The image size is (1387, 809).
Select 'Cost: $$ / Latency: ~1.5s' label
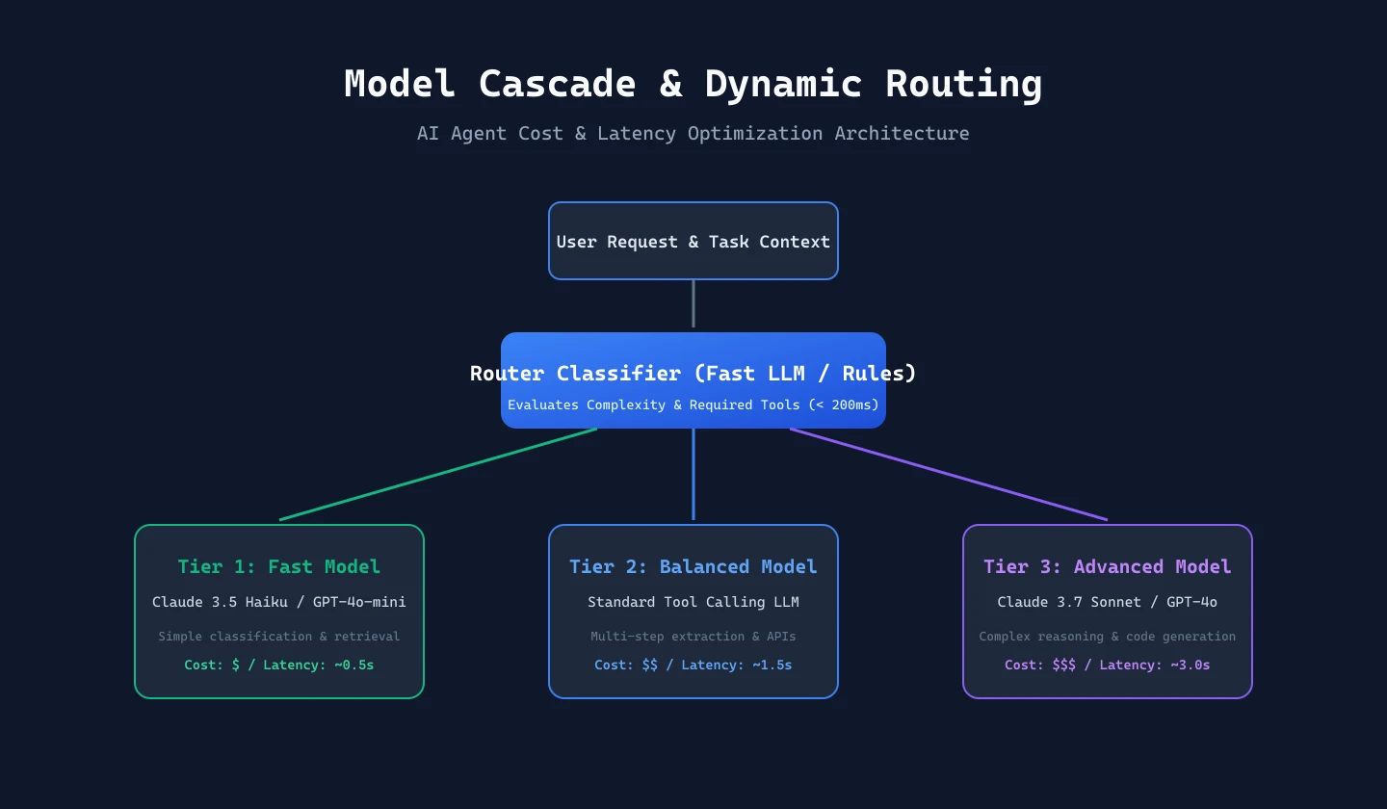tap(693, 665)
